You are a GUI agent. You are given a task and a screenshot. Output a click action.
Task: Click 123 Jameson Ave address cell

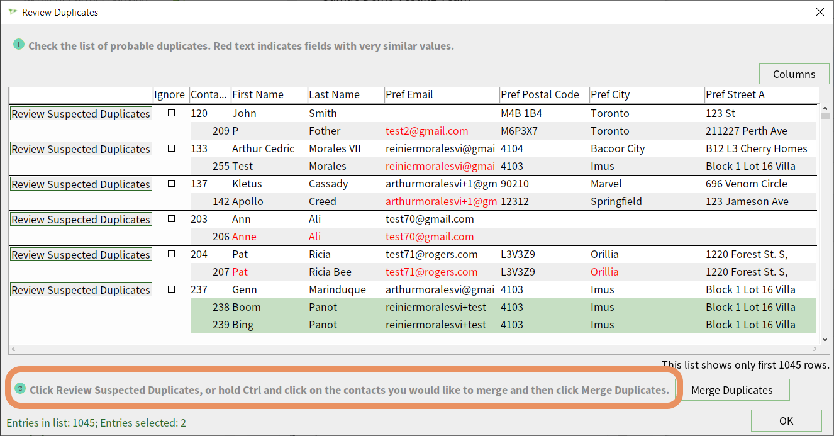pos(747,201)
